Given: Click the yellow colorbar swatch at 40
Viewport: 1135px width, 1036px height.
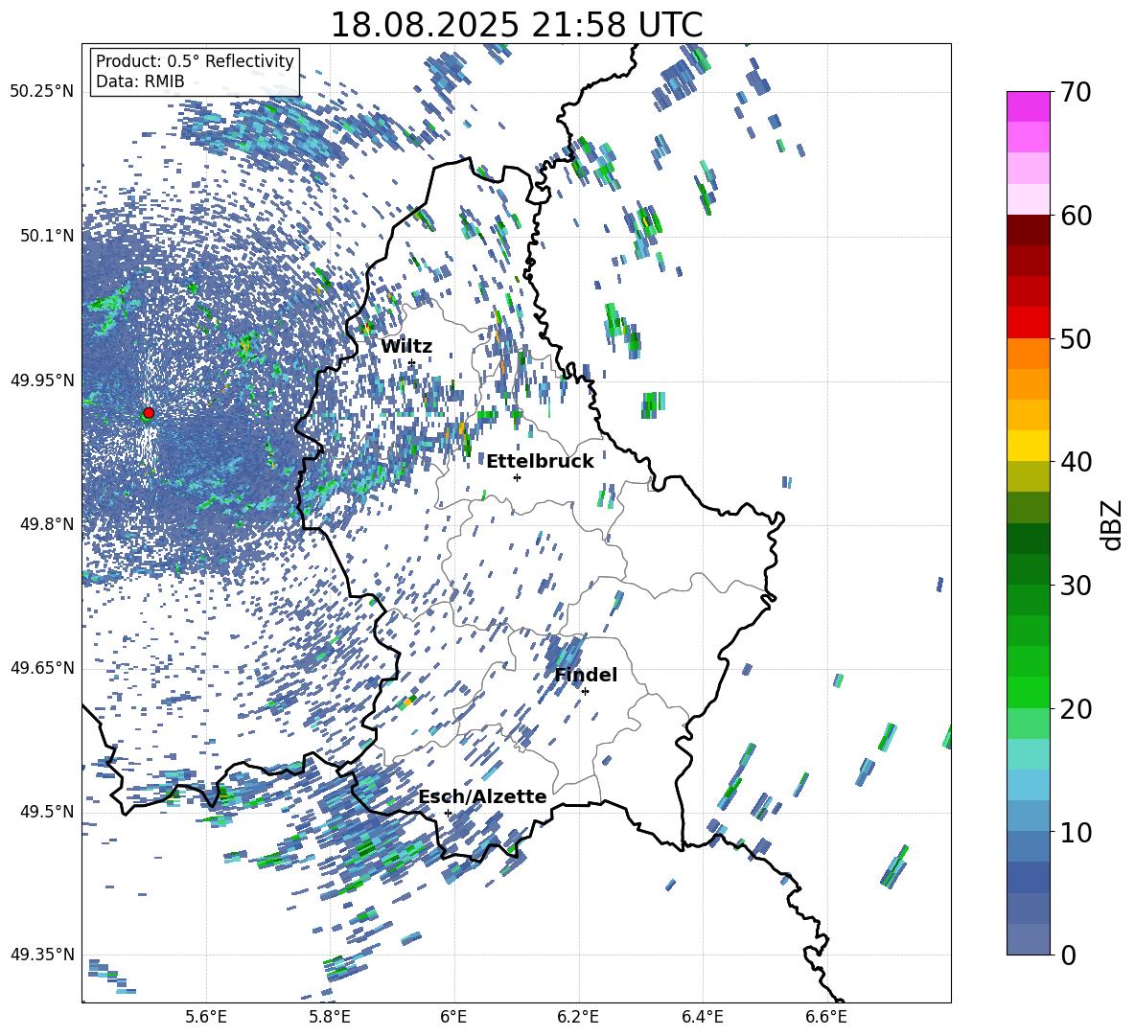Looking at the screenshot, I should tap(1028, 447).
